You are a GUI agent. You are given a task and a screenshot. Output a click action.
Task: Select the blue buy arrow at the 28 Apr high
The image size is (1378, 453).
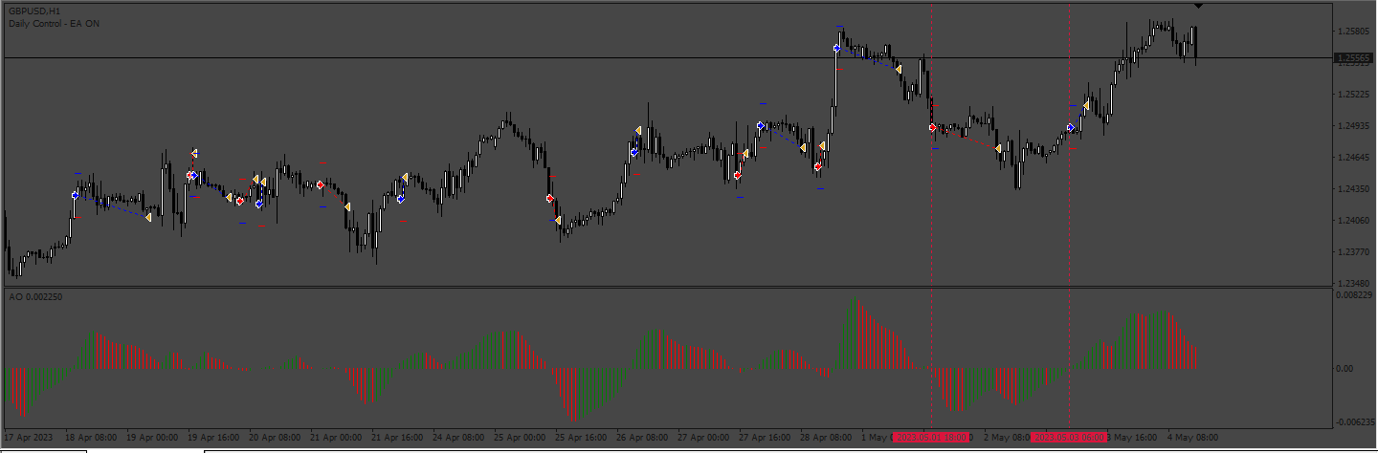pyautogui.click(x=837, y=48)
